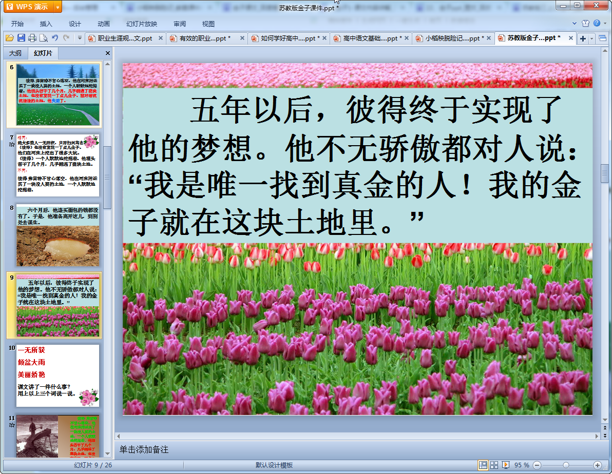612x474 pixels.
Task: Click the Print icon in the quick toolbar
Action: tap(32, 38)
